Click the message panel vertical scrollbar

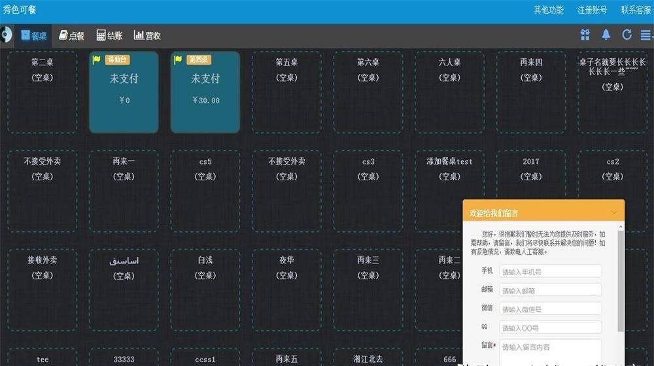pos(621,282)
